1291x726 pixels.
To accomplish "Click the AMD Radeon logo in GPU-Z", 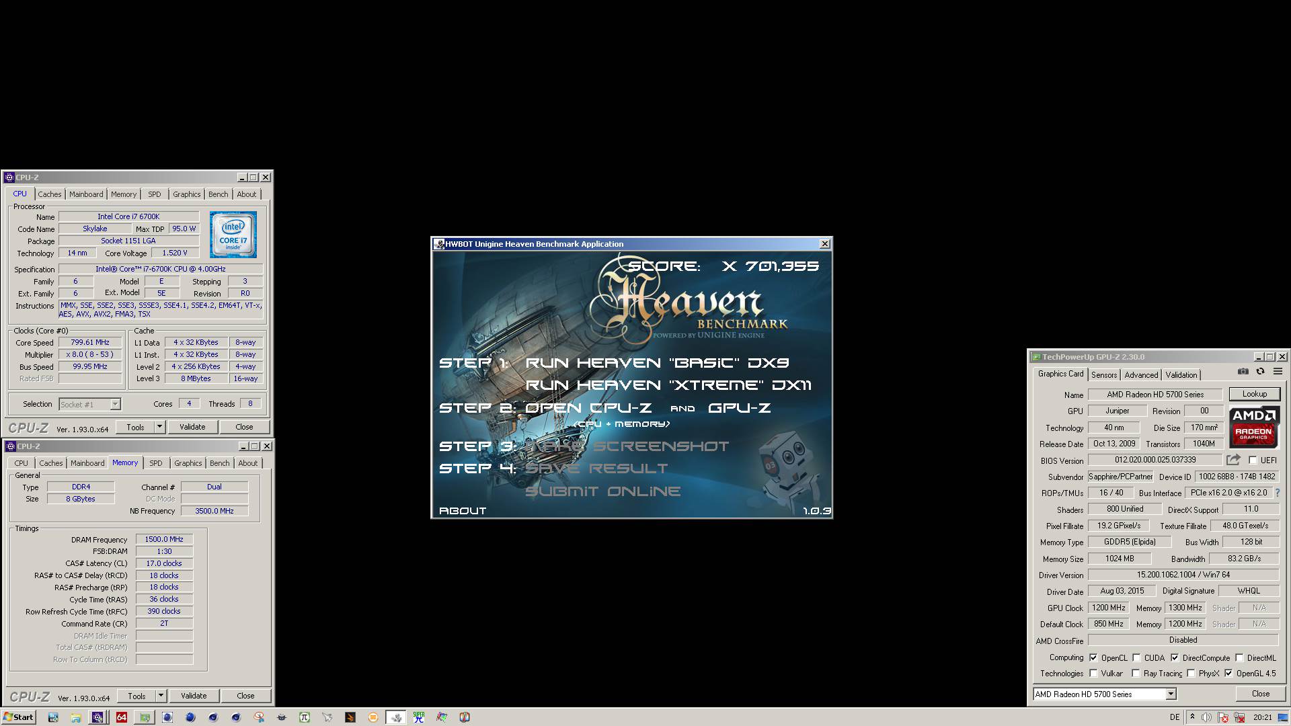I will 1253,427.
